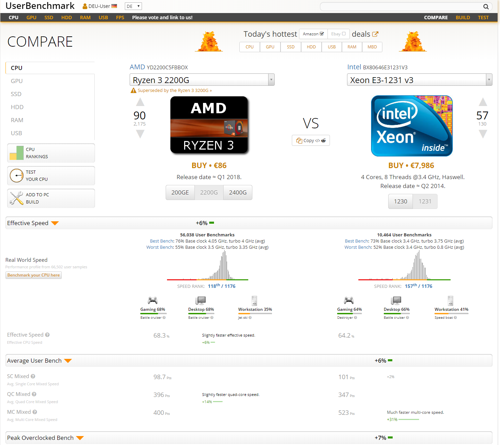This screenshot has width=500, height=445.
Task: Click the Ryzen Gaming 68% gamepad icon
Action: click(x=153, y=301)
